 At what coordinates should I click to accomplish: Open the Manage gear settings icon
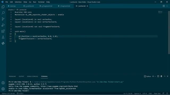tap(3, 89)
